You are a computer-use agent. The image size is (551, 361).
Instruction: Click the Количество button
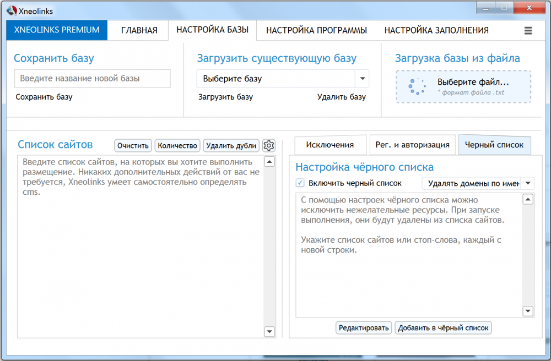coord(177,146)
